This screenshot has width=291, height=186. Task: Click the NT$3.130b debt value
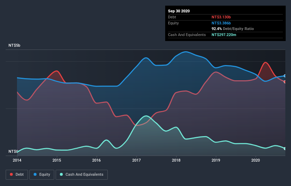221,17
